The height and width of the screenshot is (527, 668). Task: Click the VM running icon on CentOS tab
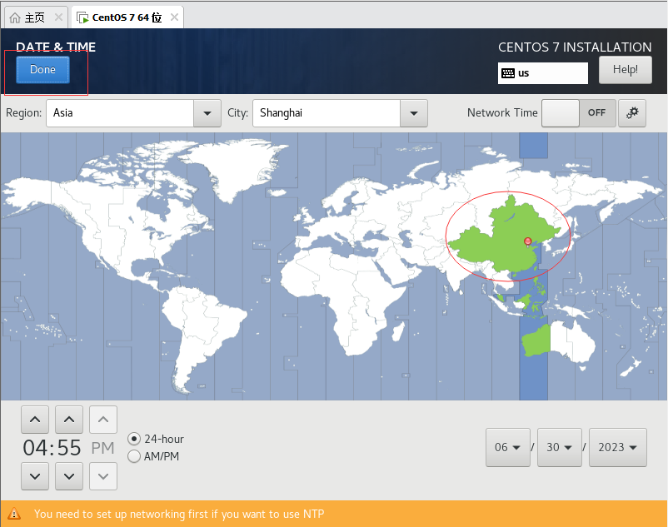pyautogui.click(x=82, y=17)
